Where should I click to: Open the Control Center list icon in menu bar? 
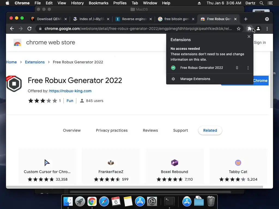[270, 3]
